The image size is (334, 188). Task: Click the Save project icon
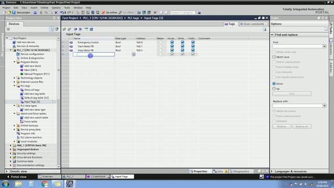click(x=14, y=13)
